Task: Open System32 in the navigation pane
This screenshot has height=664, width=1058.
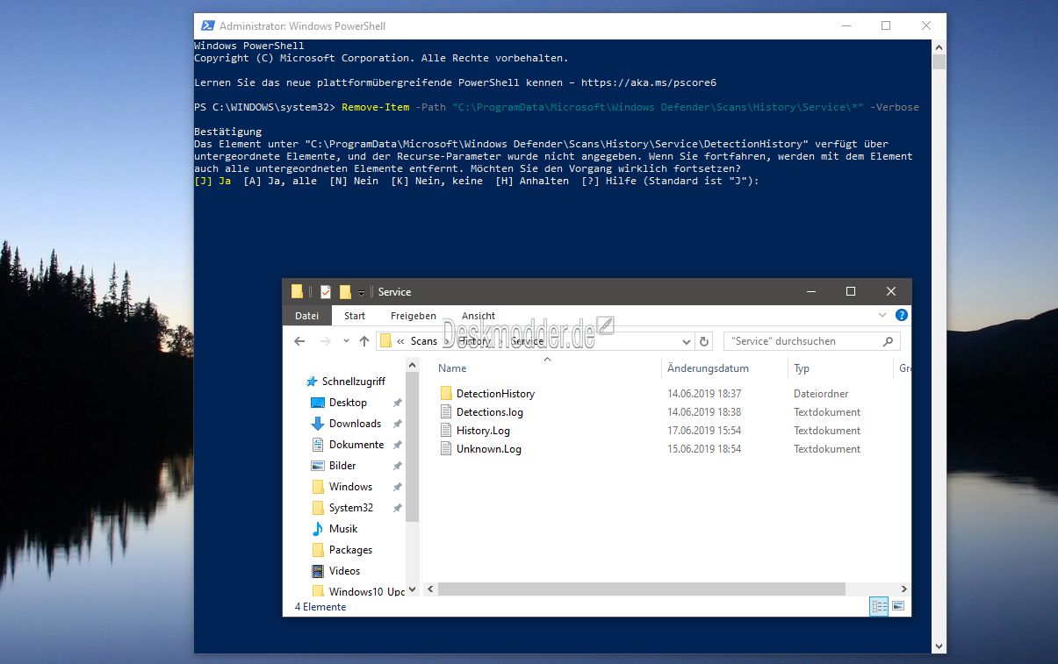Action: coord(350,508)
